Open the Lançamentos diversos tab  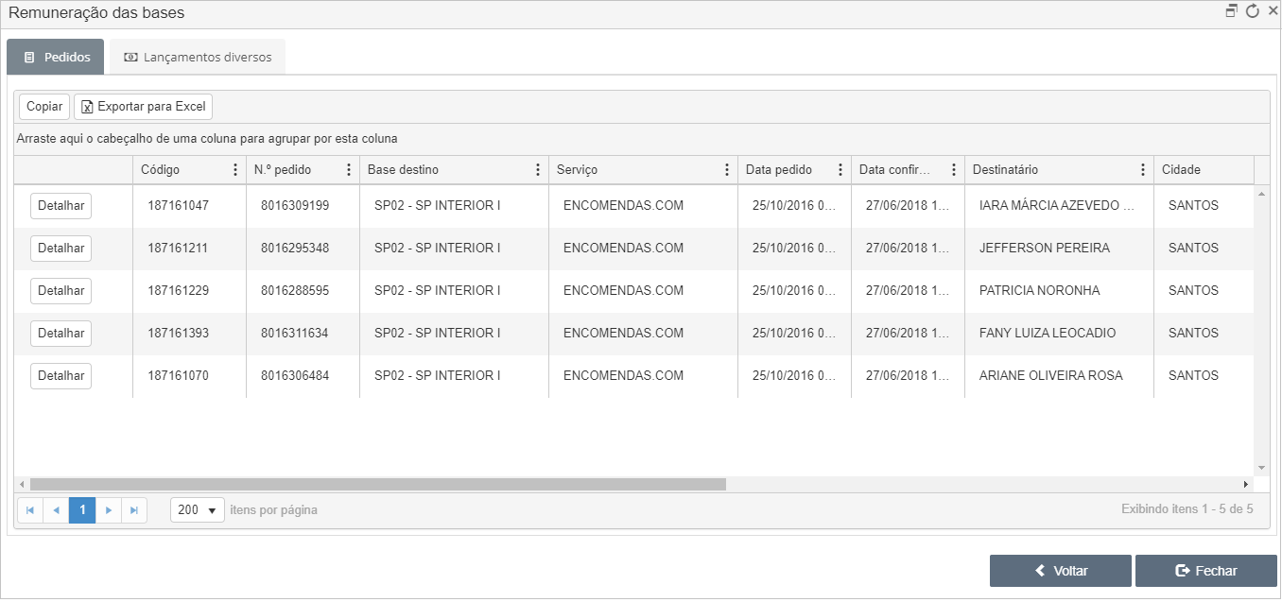click(198, 57)
